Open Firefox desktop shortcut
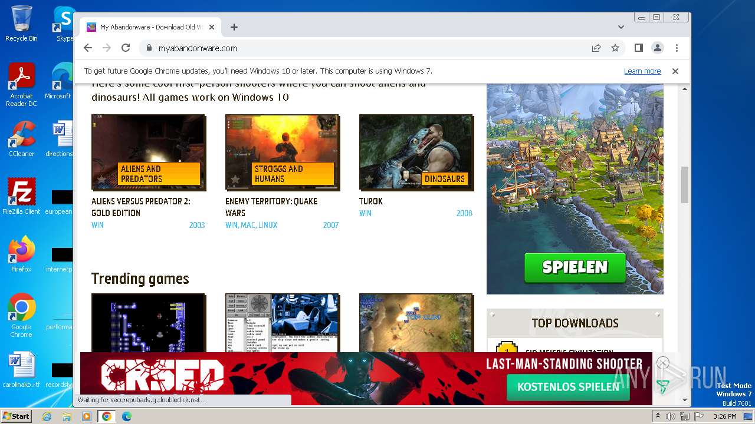This screenshot has height=424, width=755. point(21,254)
